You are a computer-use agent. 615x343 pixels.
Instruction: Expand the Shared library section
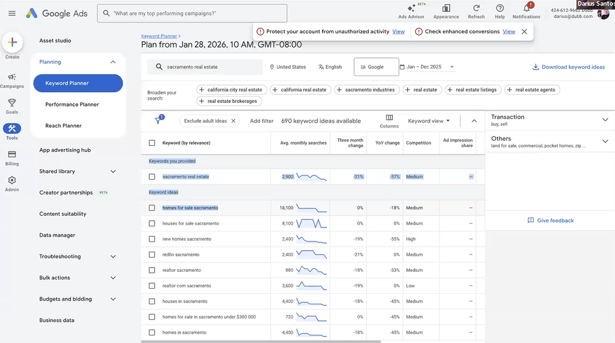coord(113,171)
